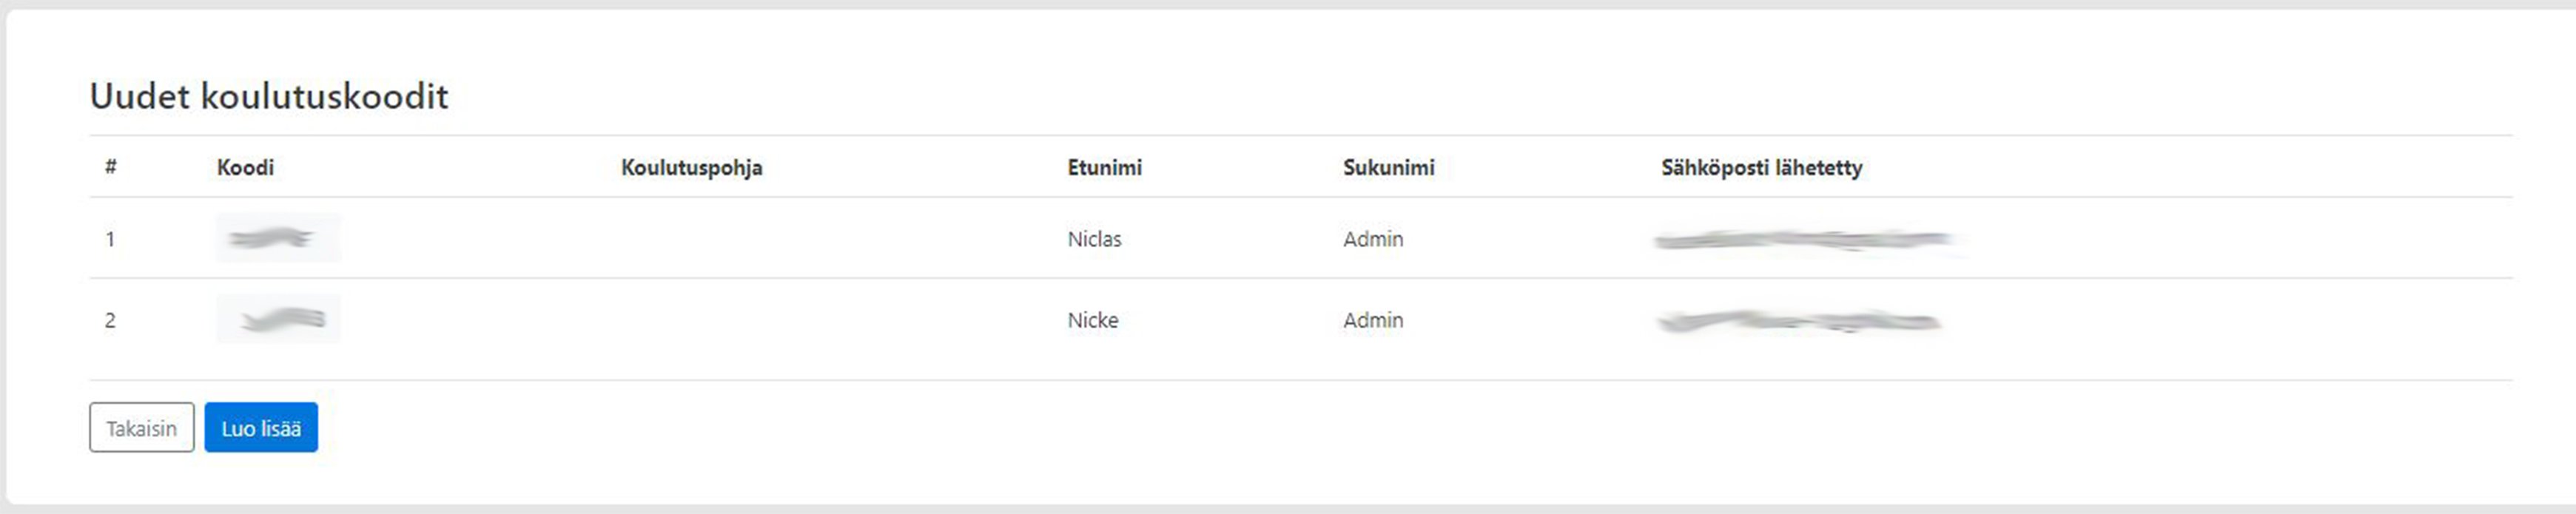Select the first name Niclas cell
Image resolution: width=2576 pixels, height=514 pixels.
[1094, 239]
